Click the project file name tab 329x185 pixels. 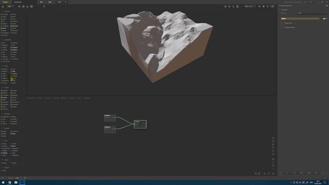click(x=17, y=2)
